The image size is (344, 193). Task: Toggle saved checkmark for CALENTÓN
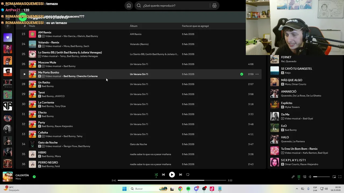[x=34, y=177]
